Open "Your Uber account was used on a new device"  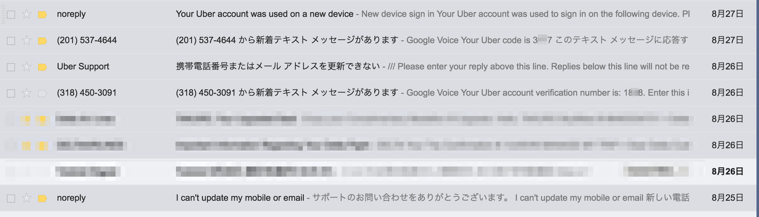(x=264, y=14)
